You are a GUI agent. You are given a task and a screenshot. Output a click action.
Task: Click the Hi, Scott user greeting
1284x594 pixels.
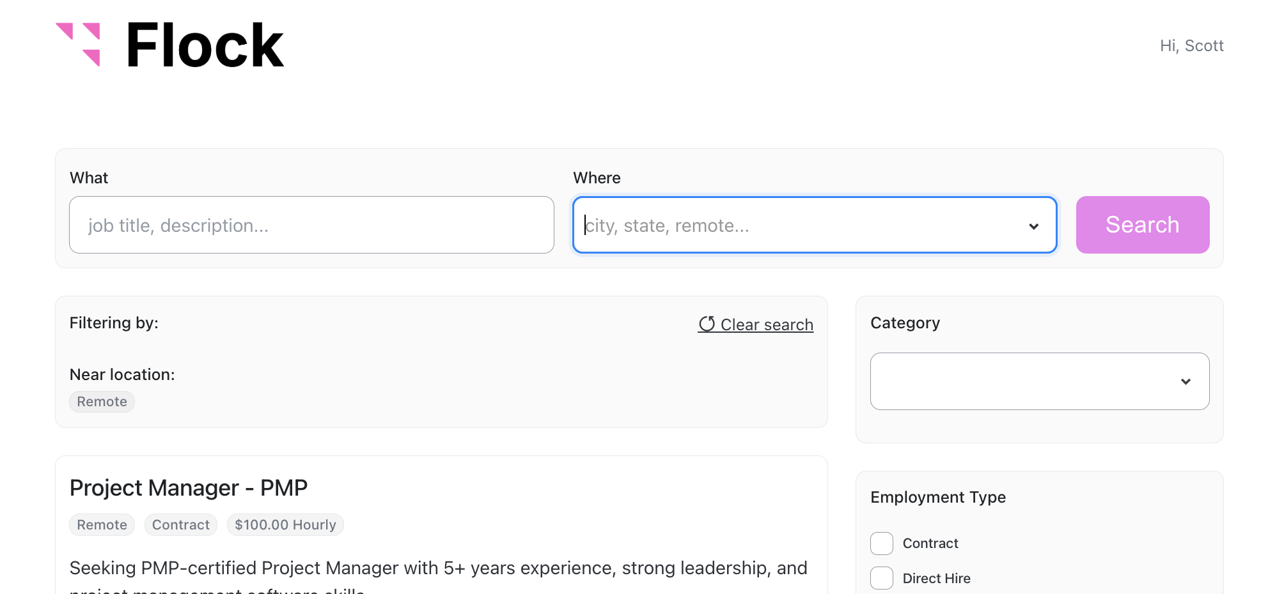(1191, 46)
